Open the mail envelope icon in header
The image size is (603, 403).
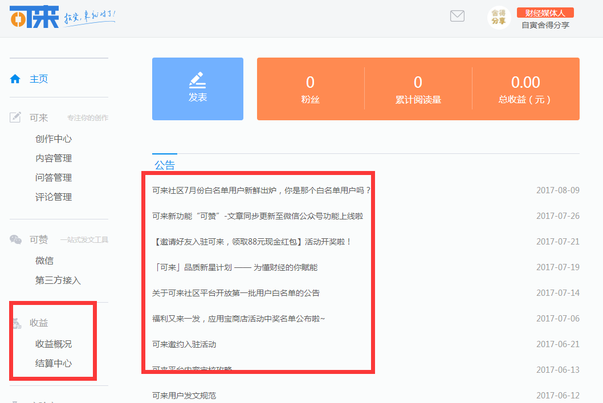click(x=457, y=16)
